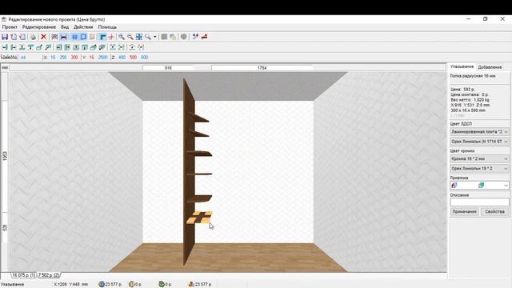This screenshot has width=512, height=288.
Task: Click the zoom out magnifier
Action: coord(130,37)
